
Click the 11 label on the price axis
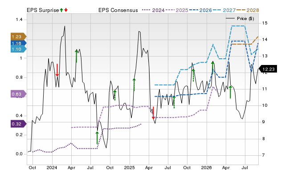pos(265,89)
